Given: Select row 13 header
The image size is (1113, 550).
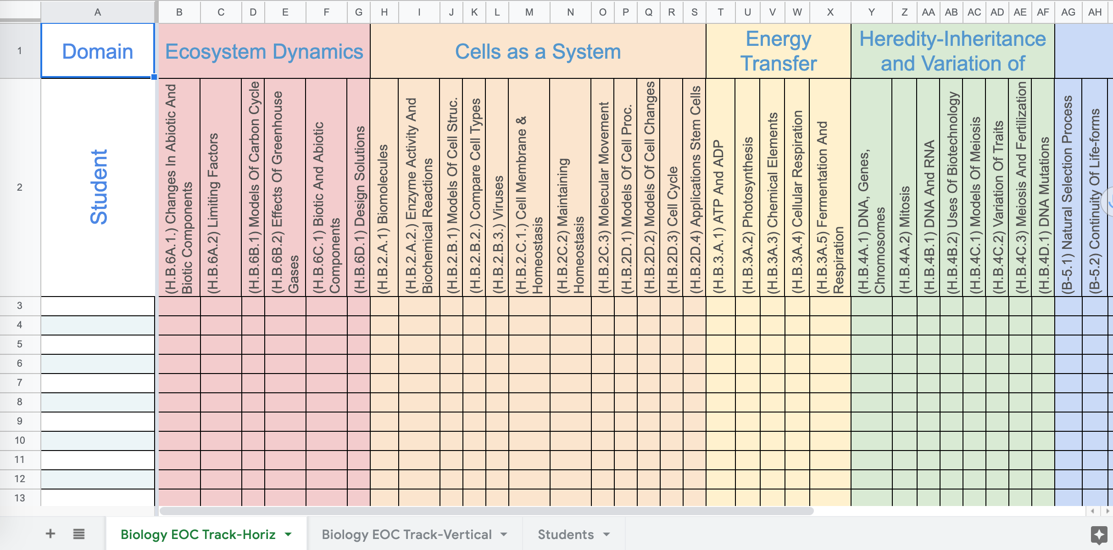Looking at the screenshot, I should [20, 498].
